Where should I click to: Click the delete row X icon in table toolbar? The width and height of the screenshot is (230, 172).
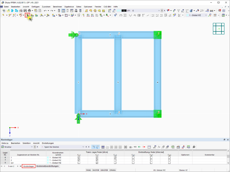pyautogui.click(x=125, y=147)
